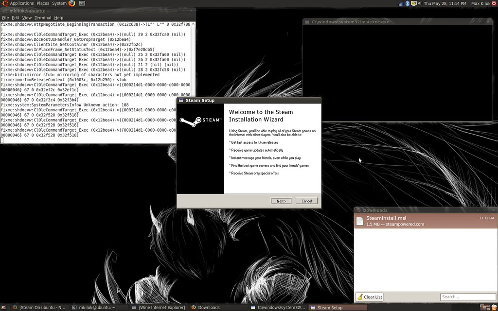Open the terminal's View menu
Viewport: 498px width, 311px height.
(x=27, y=18)
